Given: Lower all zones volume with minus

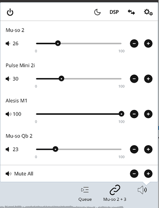Looking at the screenshot, I should point(134,173).
